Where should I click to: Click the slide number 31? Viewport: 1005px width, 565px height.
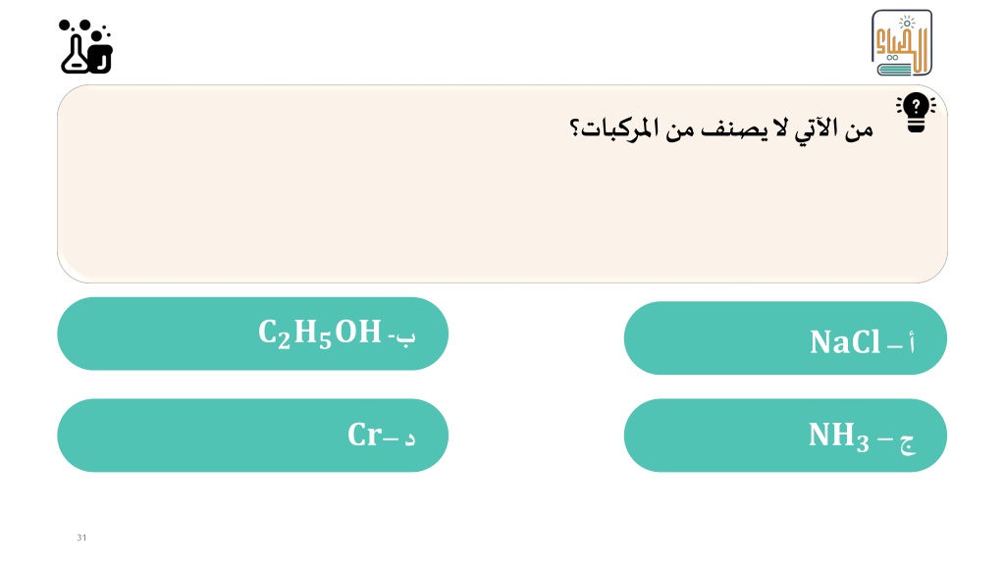tap(81, 538)
